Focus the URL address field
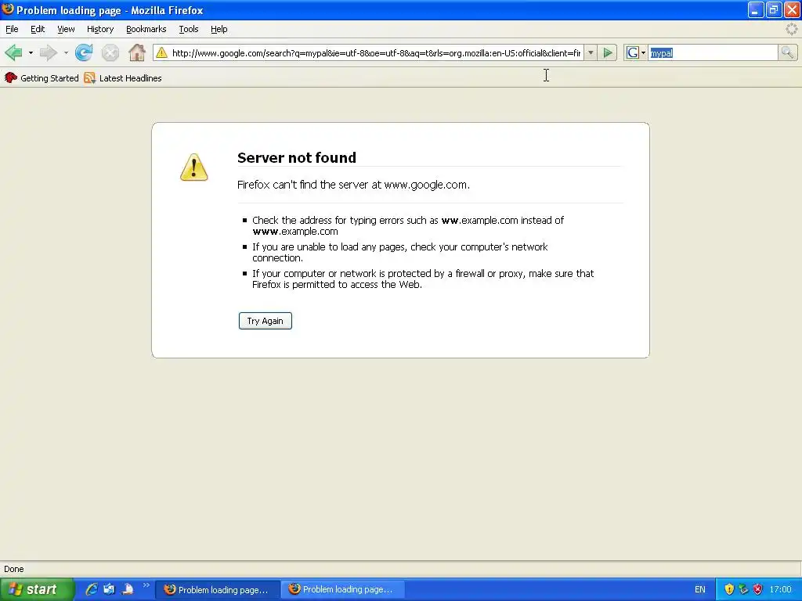 (376, 52)
